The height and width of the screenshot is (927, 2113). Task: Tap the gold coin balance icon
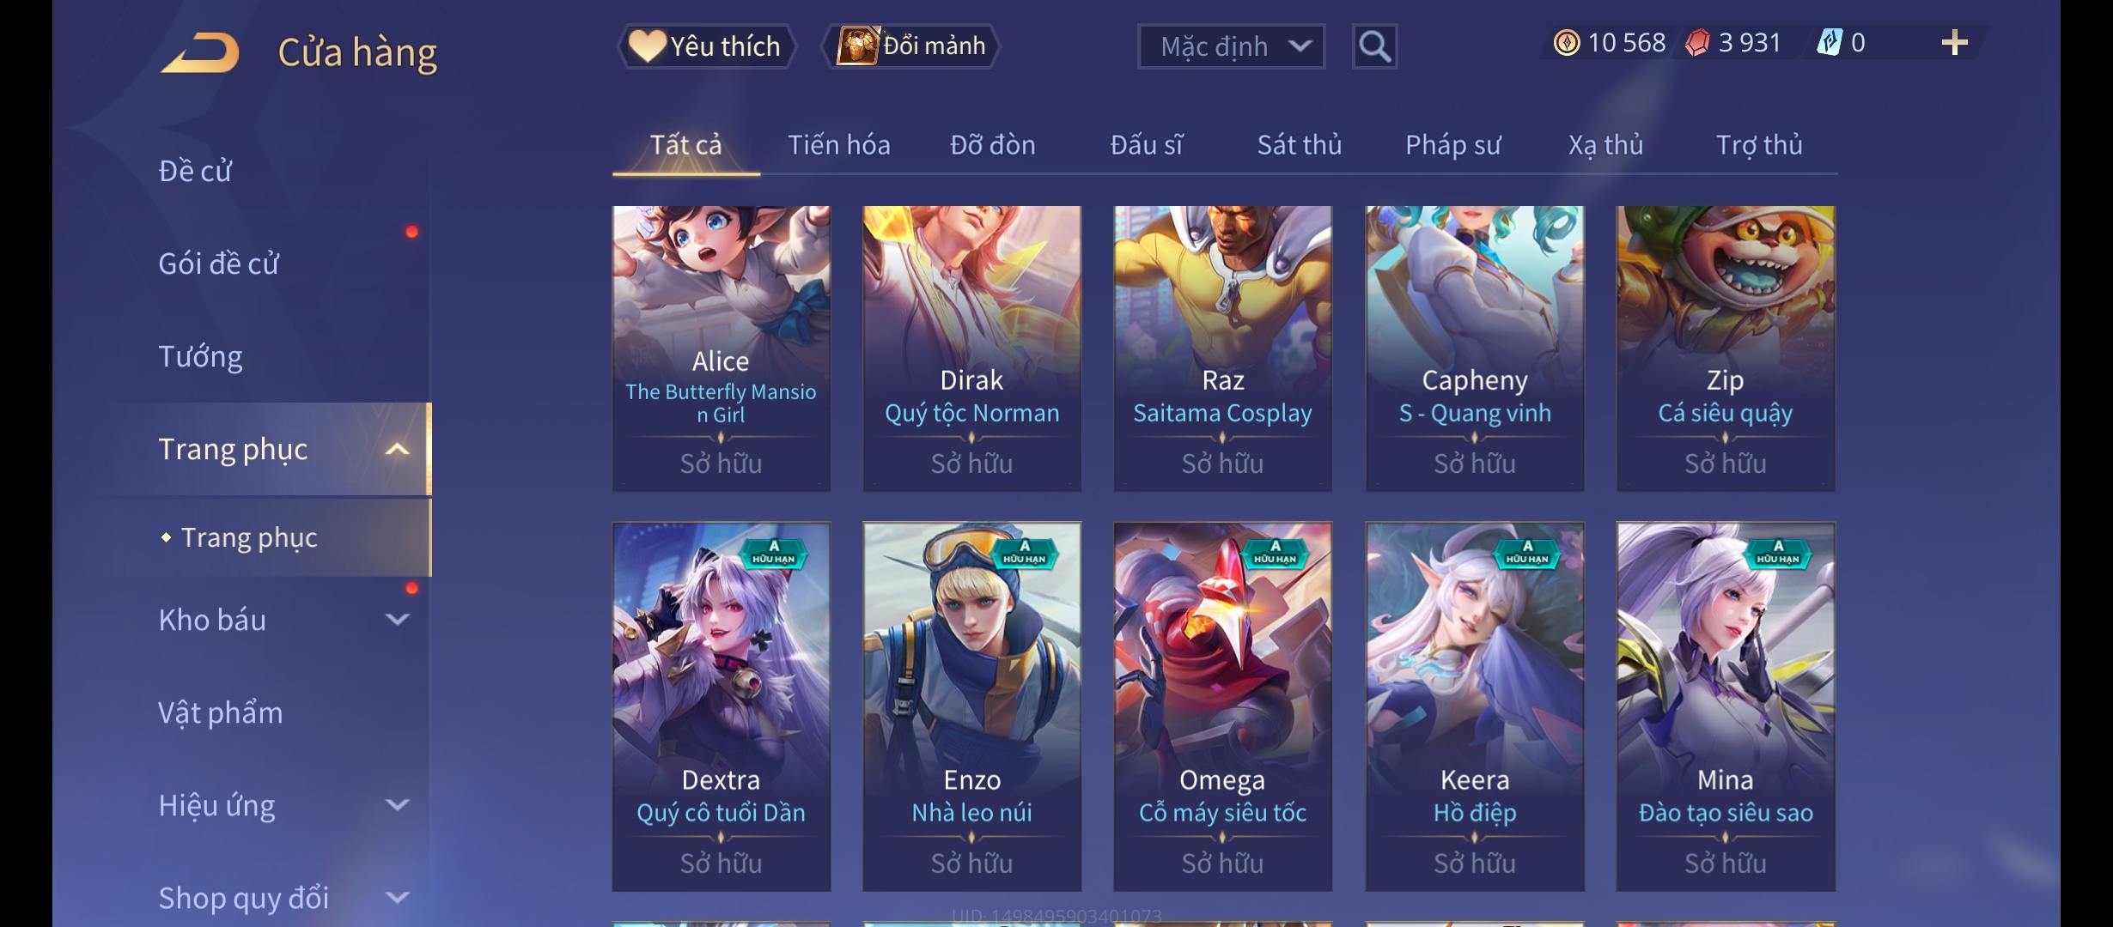(1566, 43)
